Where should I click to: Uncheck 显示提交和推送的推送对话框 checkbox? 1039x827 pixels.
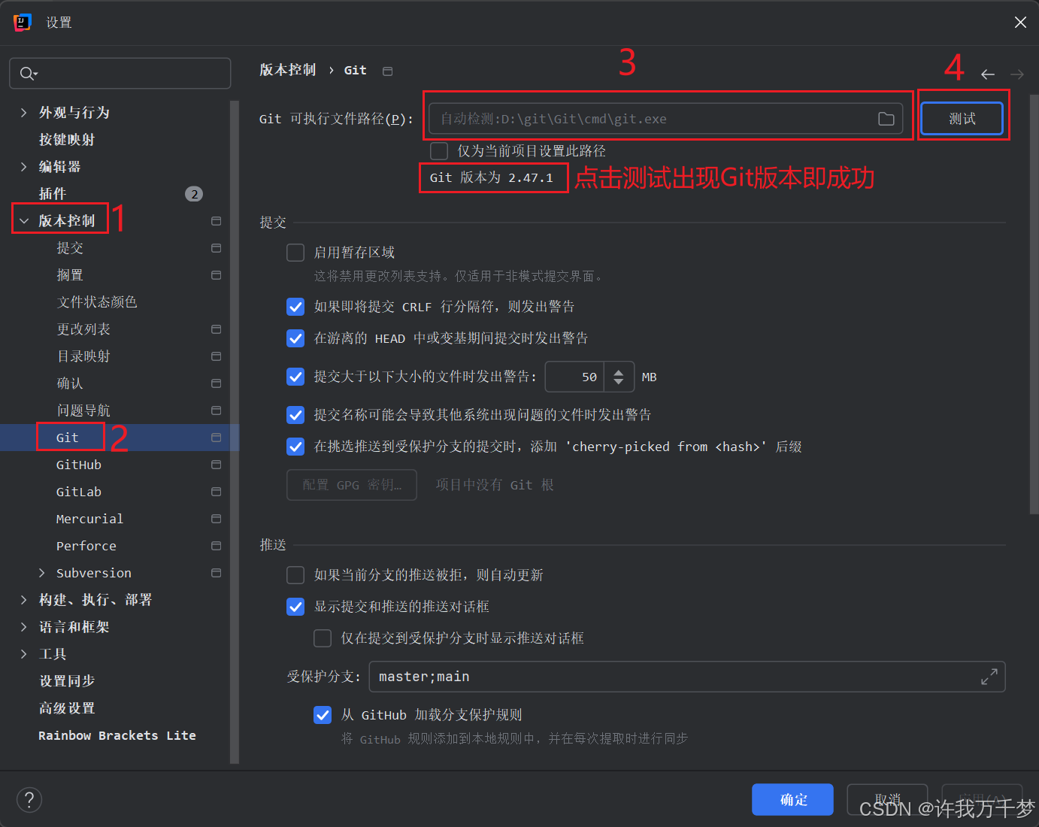pyautogui.click(x=295, y=607)
